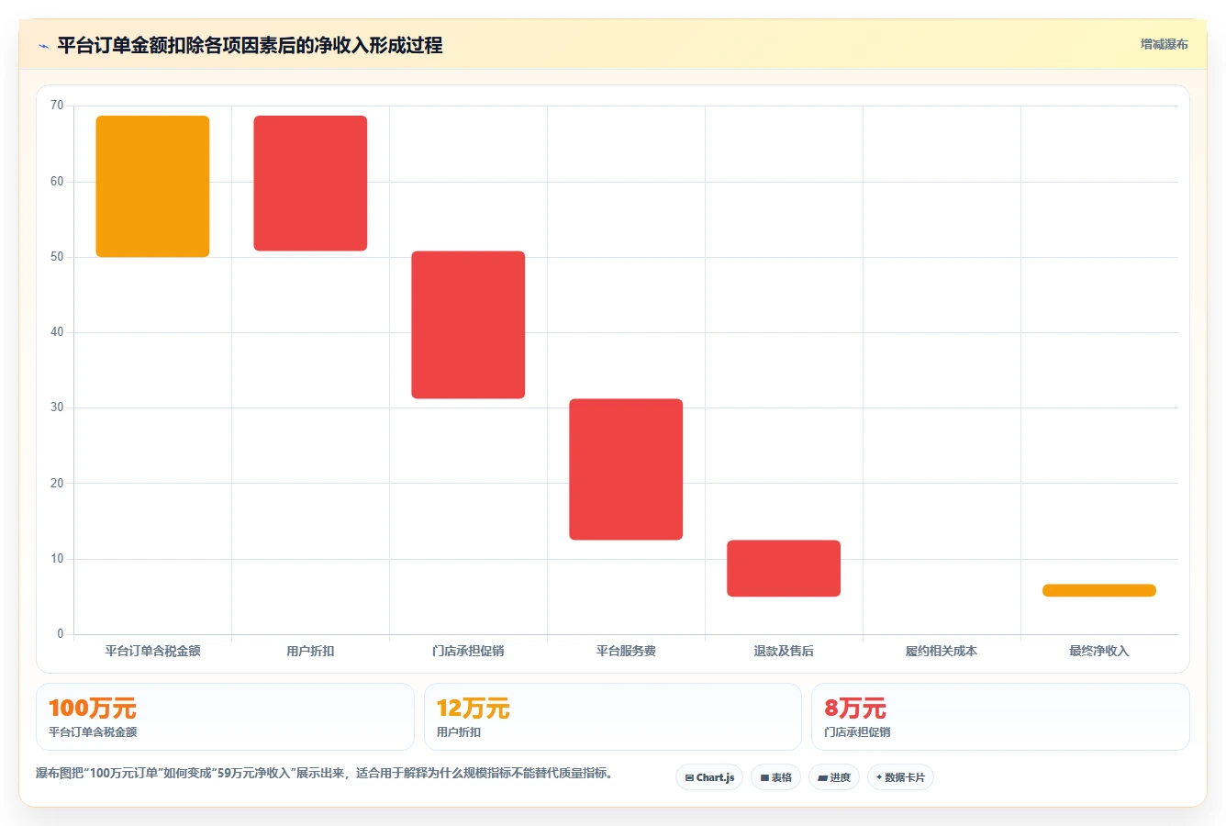Click the y-axis value 30

point(57,407)
